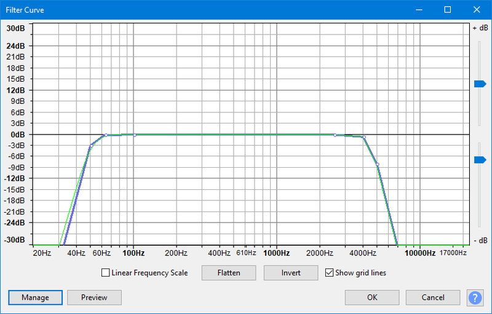Minimize the Filter Curve window
The width and height of the screenshot is (492, 314).
(x=419, y=10)
